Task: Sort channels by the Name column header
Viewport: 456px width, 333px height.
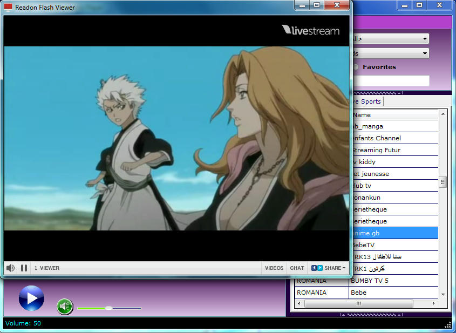Action: (x=394, y=115)
